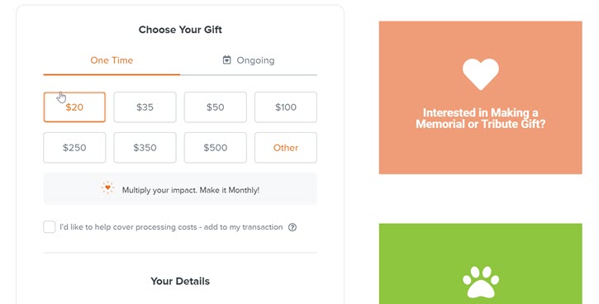Click the help question mark icon
Image resolution: width=599 pixels, height=304 pixels.
coord(292,227)
